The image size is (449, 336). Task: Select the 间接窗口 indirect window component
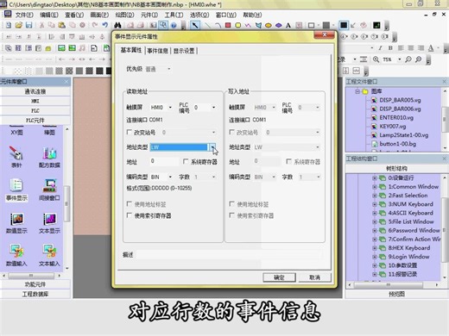[x=49, y=190]
